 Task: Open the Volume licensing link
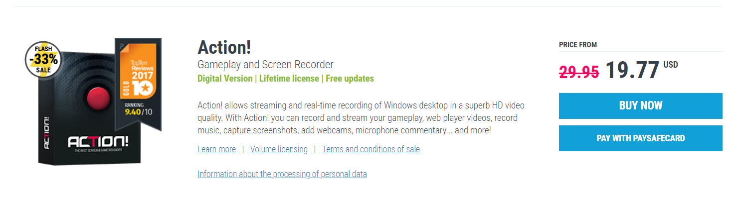[x=279, y=149]
